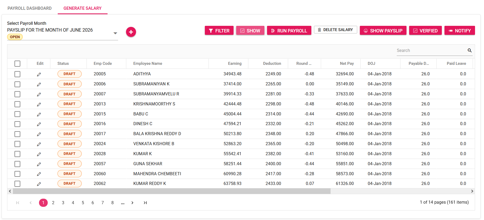The image size is (484, 220).
Task: Check the KUMAR K row checkbox
Action: point(17,154)
